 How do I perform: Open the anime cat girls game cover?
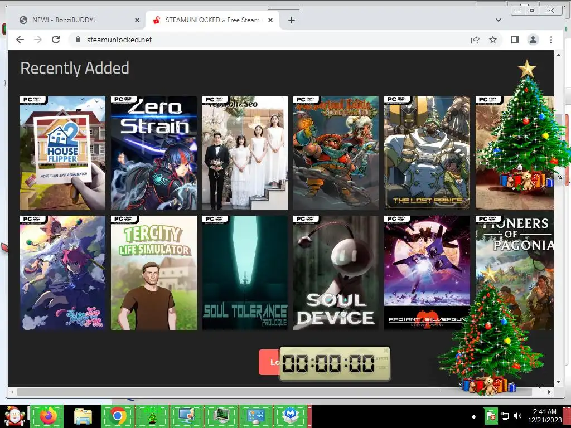[62, 273]
